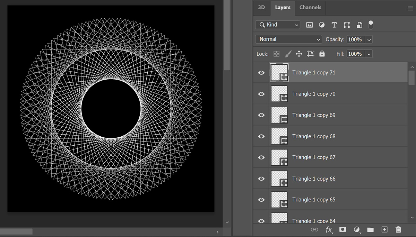Viewport: 416px width, 237px height.
Task: Filter for type layers
Action: [x=334, y=25]
